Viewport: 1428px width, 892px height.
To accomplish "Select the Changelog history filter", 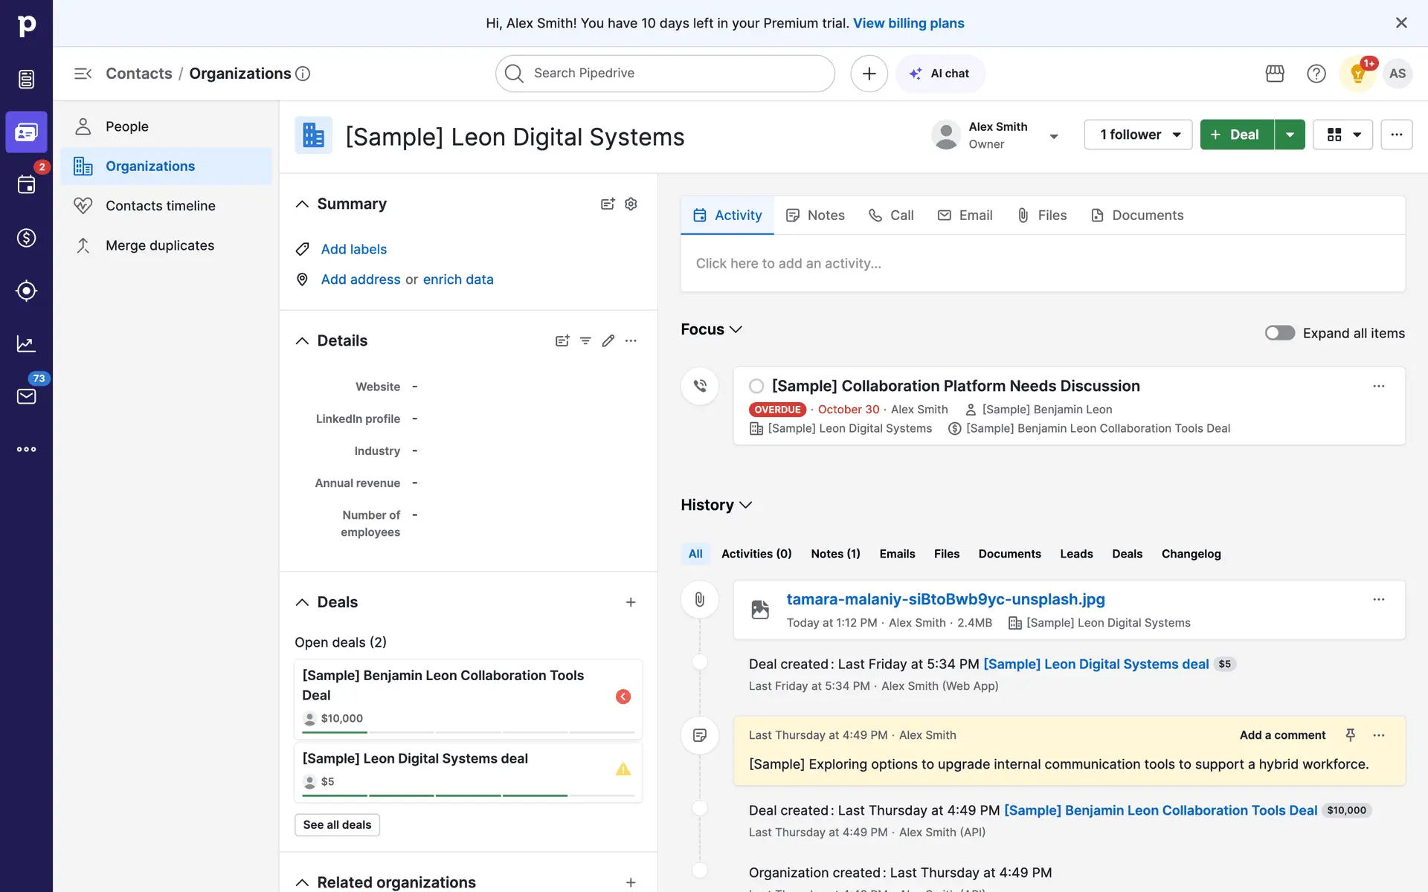I will tap(1191, 554).
